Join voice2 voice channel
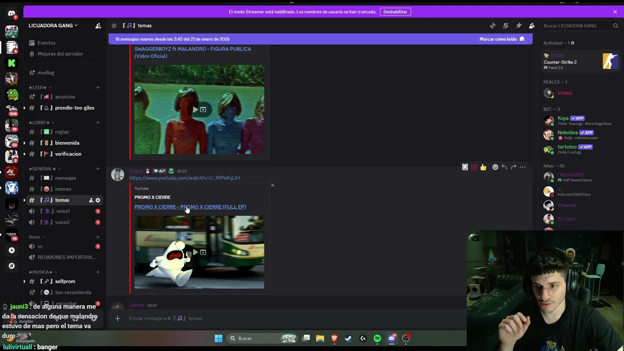This screenshot has width=624, height=351. click(64, 222)
